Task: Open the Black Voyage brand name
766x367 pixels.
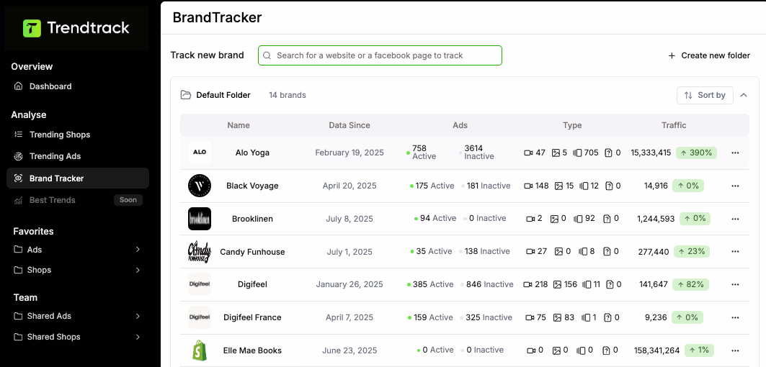Action: (x=252, y=186)
